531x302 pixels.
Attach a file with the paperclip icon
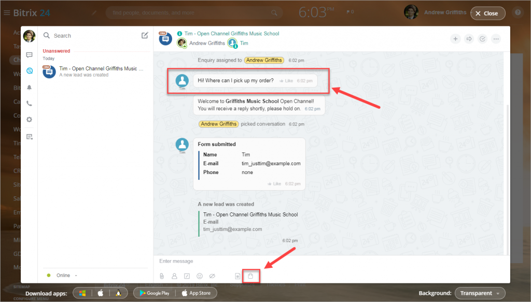(162, 276)
